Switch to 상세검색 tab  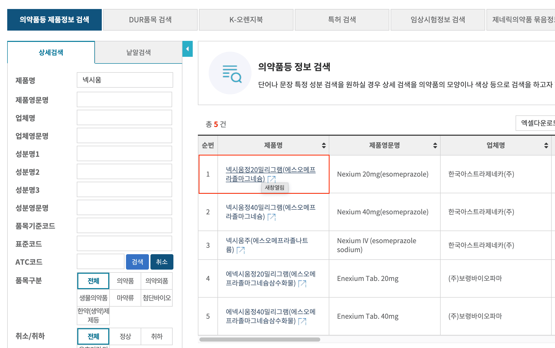tap(51, 52)
